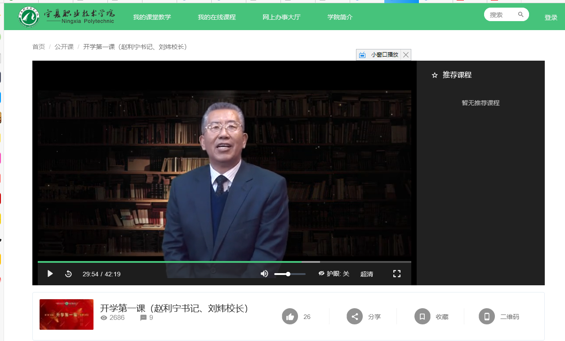This screenshot has width=565, height=341.
Task: Bookmark the course with the 收藏 icon
Action: click(423, 316)
